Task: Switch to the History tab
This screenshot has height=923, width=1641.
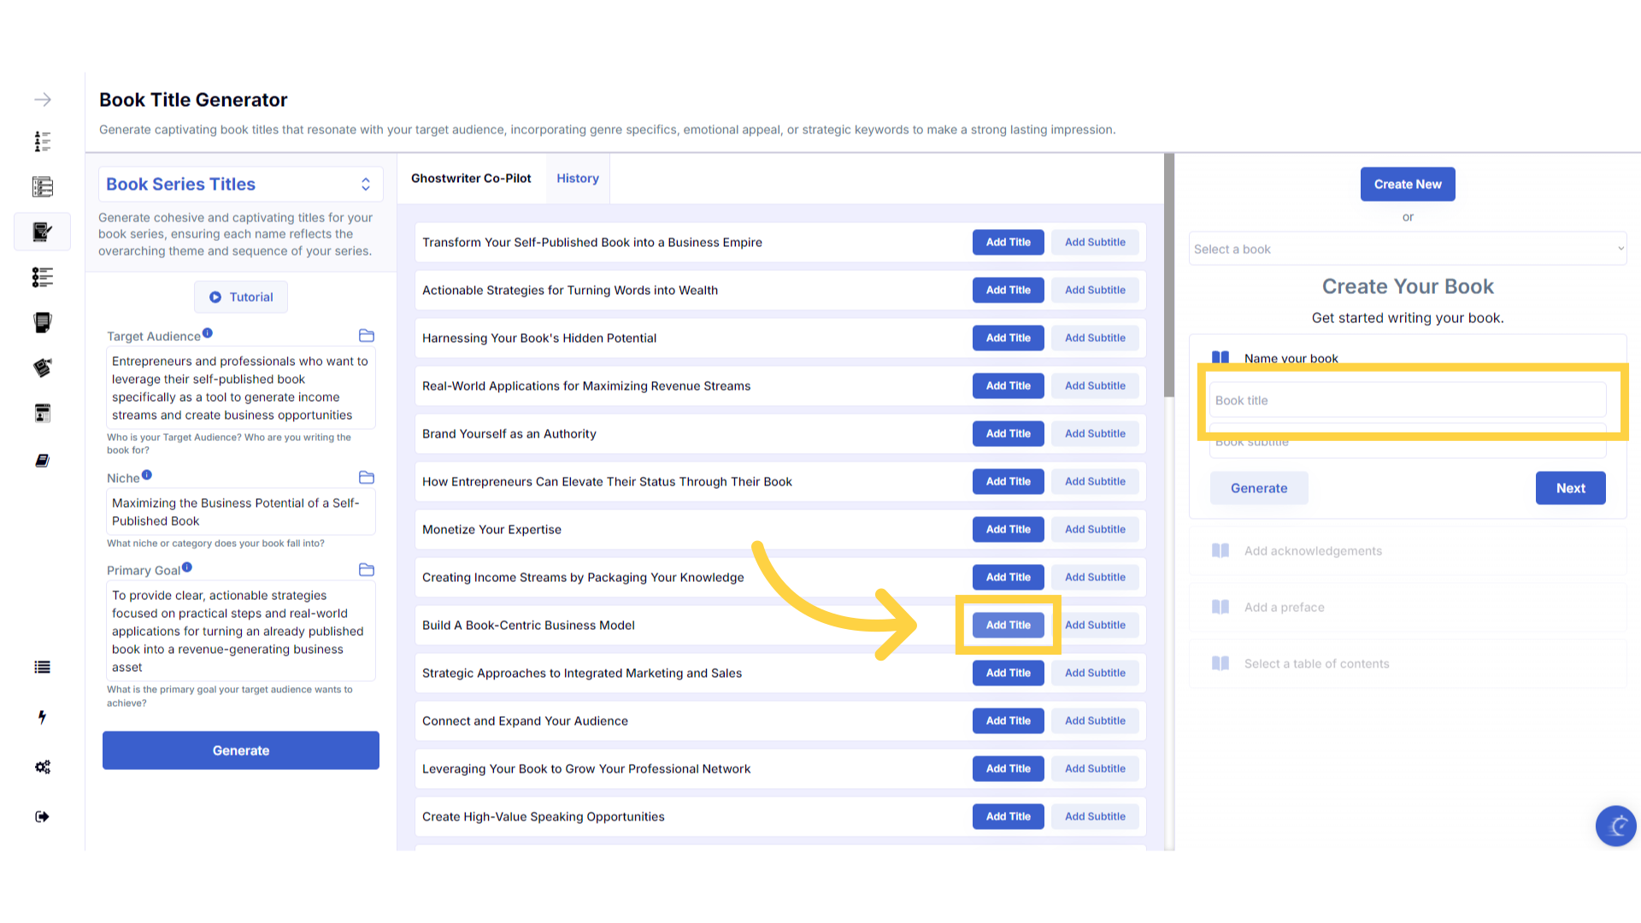Action: click(578, 179)
